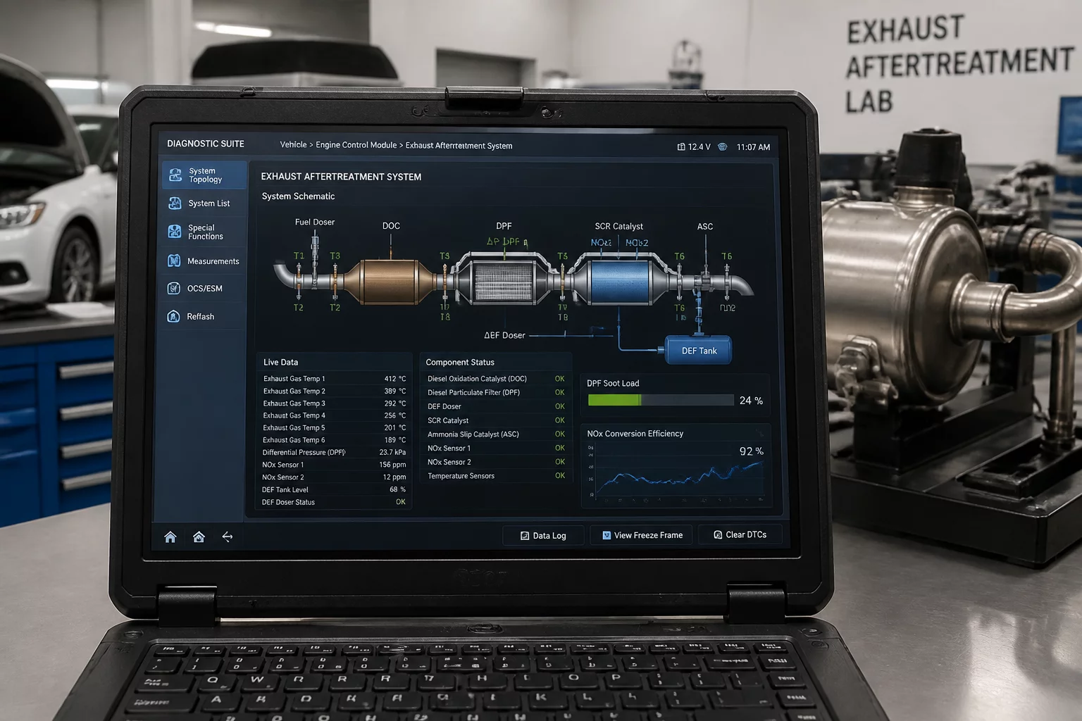
Task: Click the View Freeze Frame button
Action: tap(642, 535)
